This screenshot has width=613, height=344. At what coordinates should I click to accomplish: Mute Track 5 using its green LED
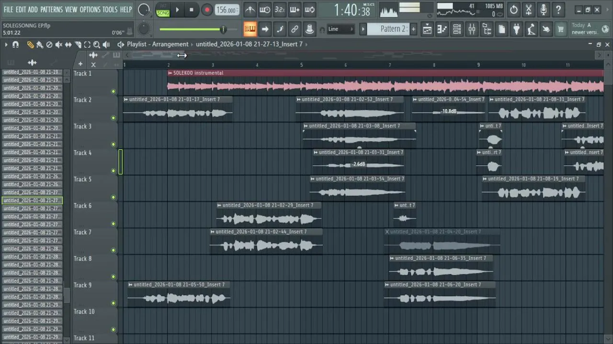[114, 197]
